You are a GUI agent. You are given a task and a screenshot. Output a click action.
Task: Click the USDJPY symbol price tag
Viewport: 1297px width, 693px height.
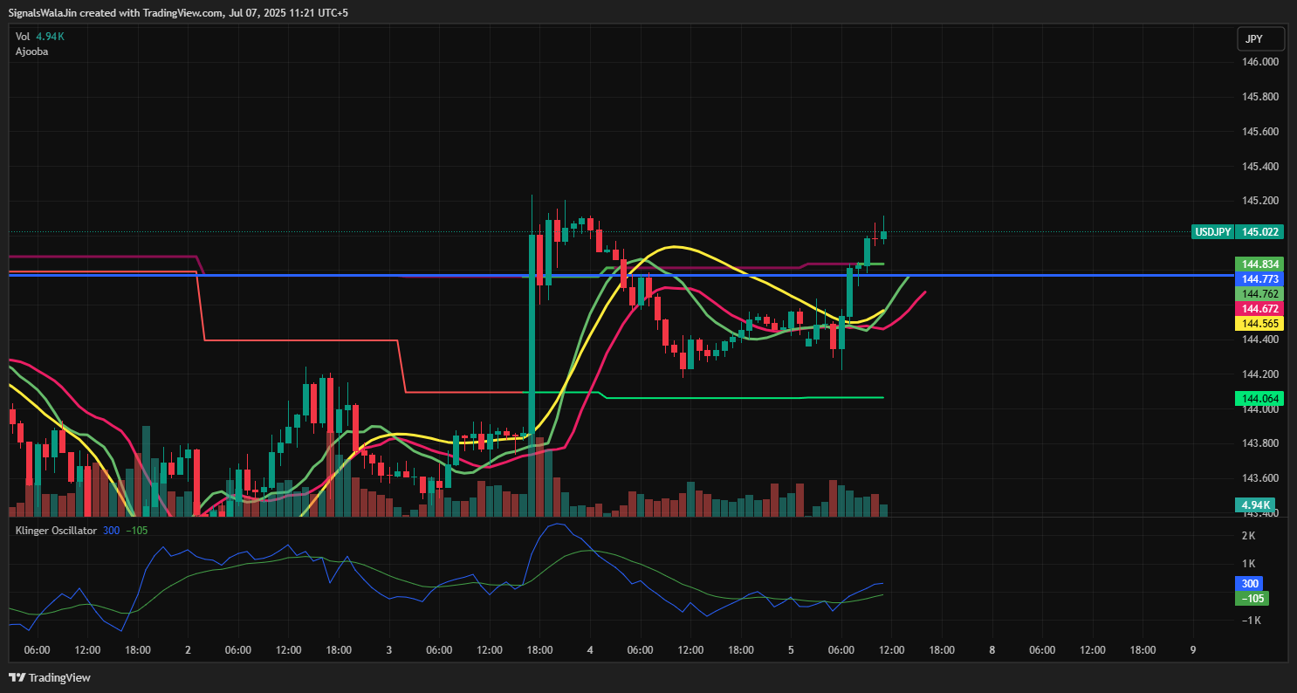tap(1213, 232)
